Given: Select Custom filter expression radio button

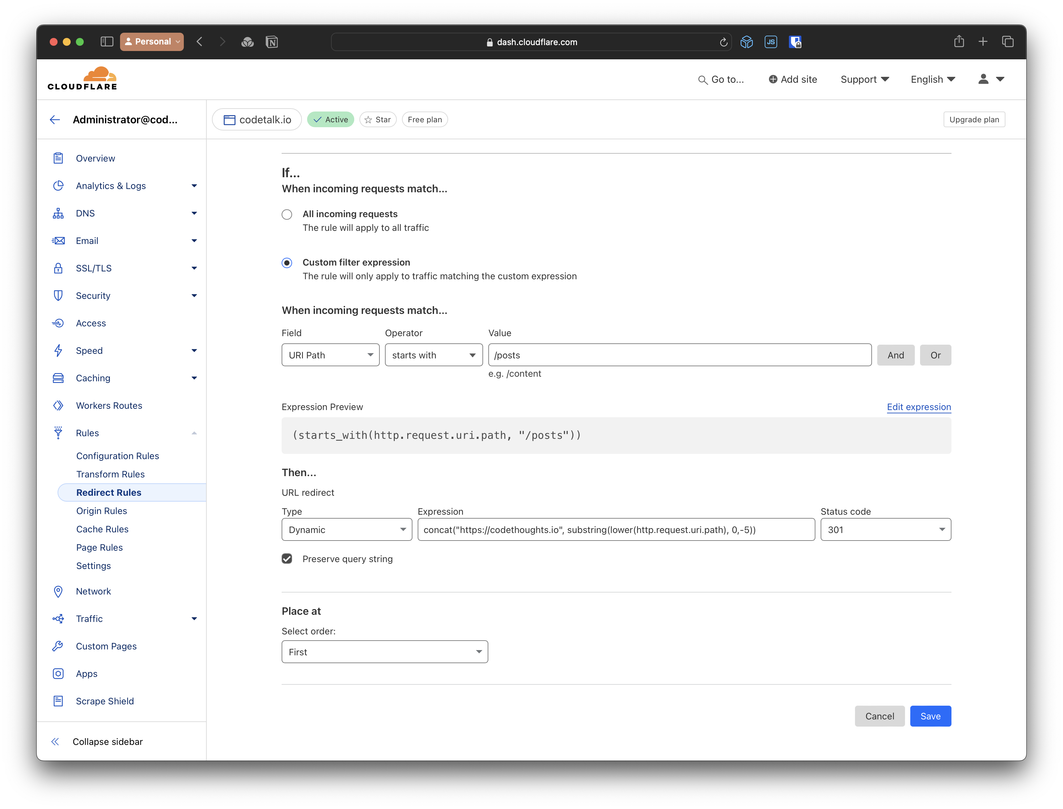Looking at the screenshot, I should [x=287, y=263].
